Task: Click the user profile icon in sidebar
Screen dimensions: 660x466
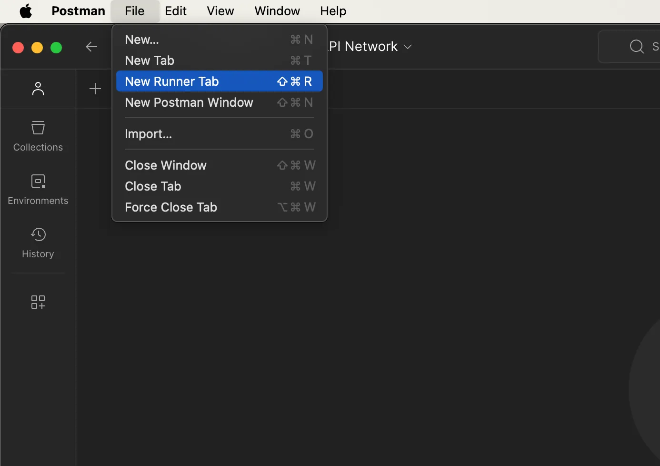Action: 38,89
